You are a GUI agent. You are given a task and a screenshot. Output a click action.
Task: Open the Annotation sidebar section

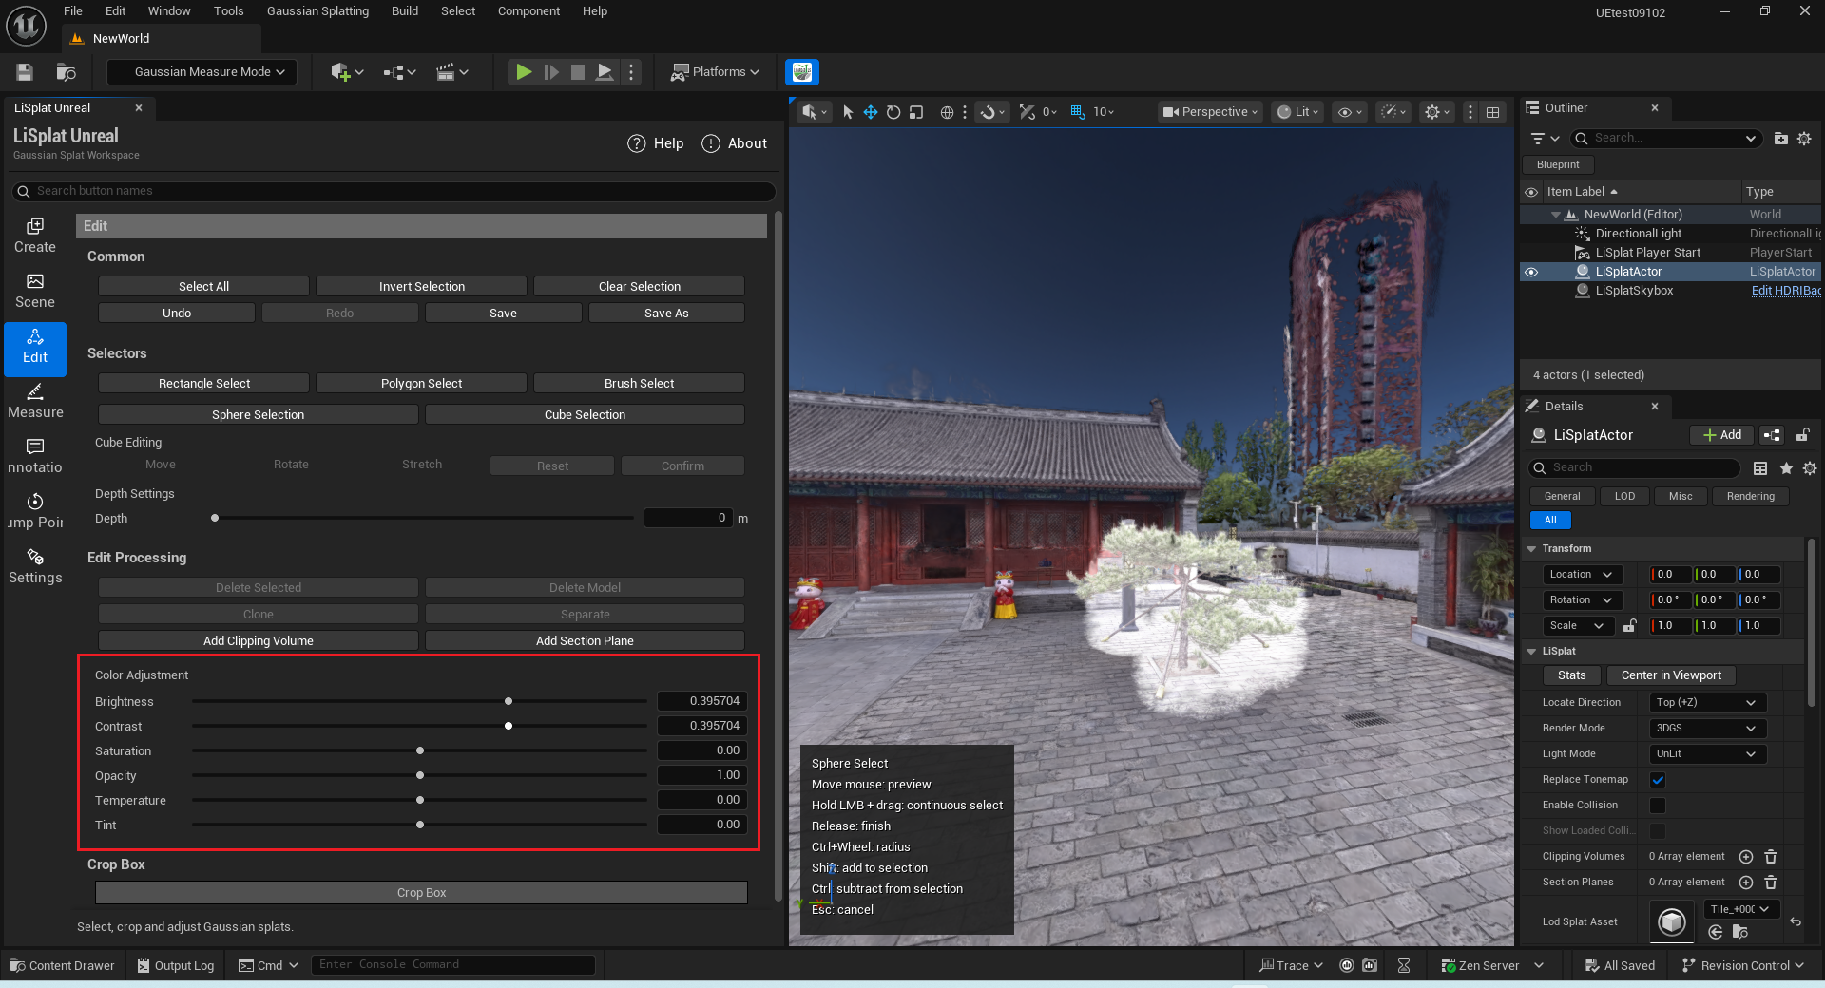[35, 457]
